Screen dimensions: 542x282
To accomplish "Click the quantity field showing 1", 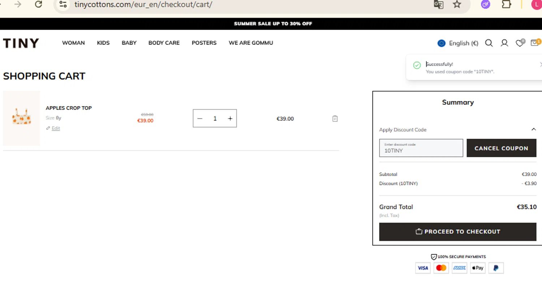I will point(215,119).
